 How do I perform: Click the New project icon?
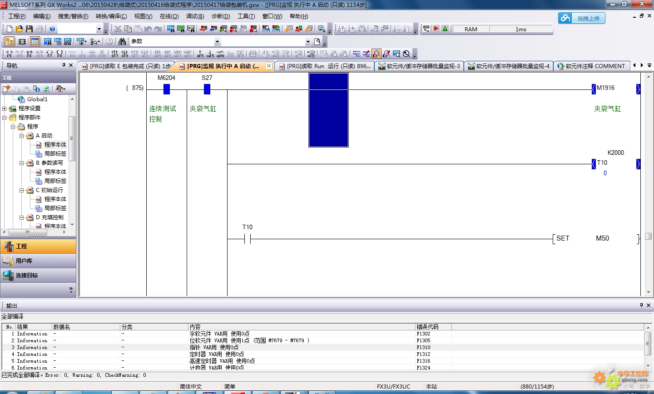coord(10,29)
